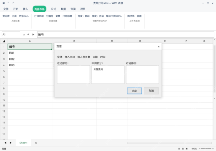Open the 分隔符 page breaks dropdown

click(50, 16)
